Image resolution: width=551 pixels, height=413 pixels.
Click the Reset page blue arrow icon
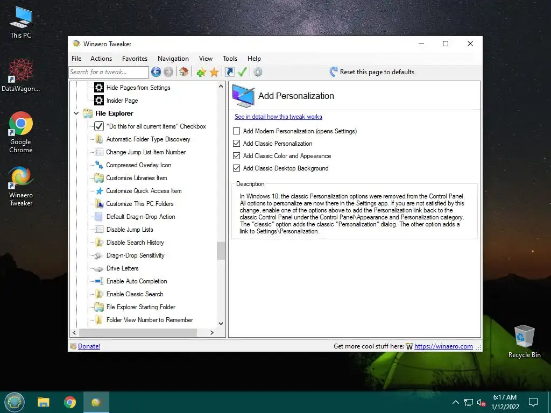click(333, 72)
